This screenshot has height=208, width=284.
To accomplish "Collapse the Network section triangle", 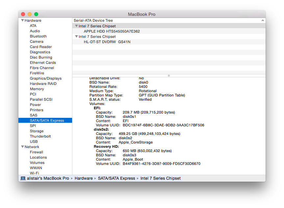I will pyautogui.click(x=23, y=147).
